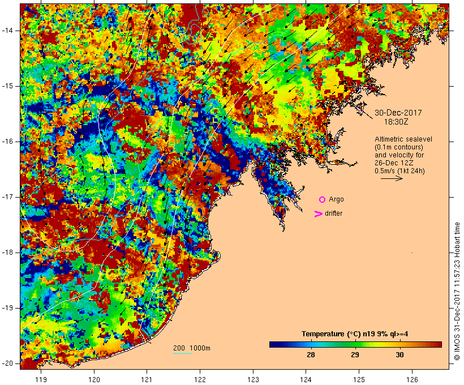464x385 pixels.
Task: Click the '26-Dec 12Z' caption line
Action: click(394, 163)
